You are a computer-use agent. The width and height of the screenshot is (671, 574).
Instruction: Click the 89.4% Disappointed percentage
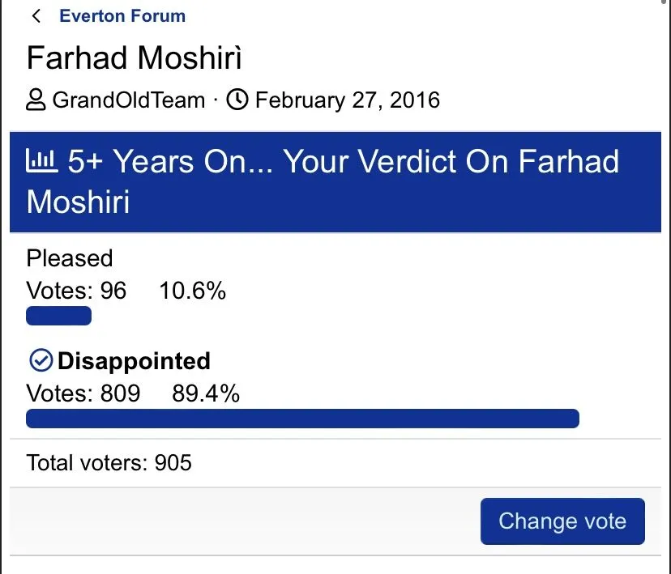(206, 393)
